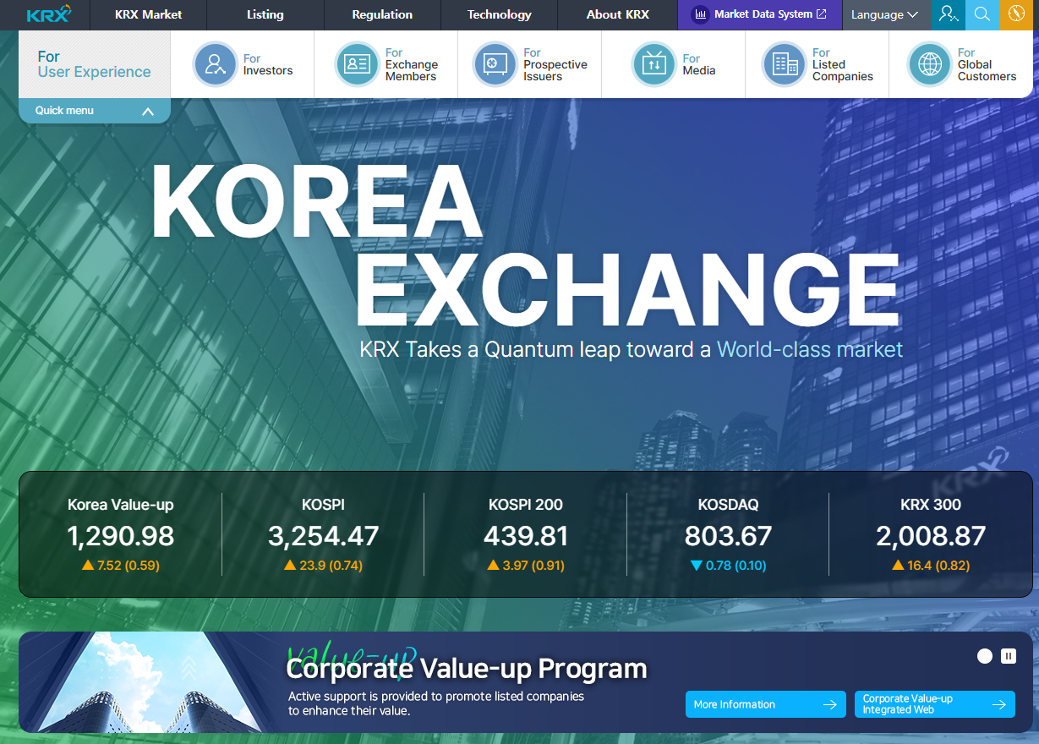This screenshot has height=744, width=1039.
Task: Open the For Investors link
Action: pos(268,64)
